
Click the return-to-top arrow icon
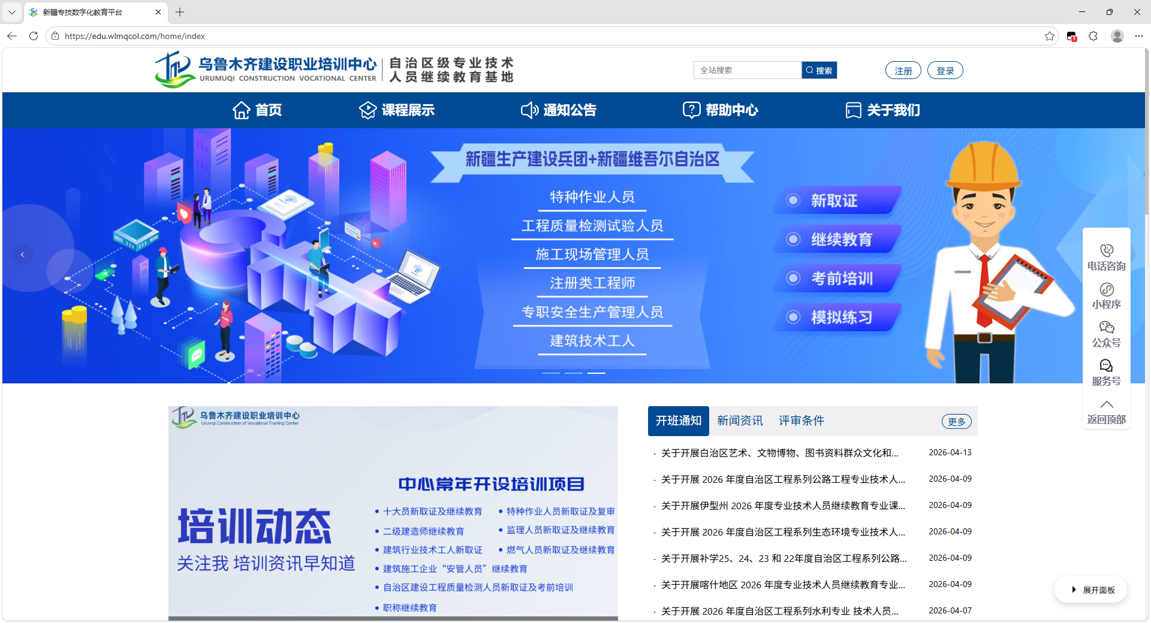point(1106,405)
